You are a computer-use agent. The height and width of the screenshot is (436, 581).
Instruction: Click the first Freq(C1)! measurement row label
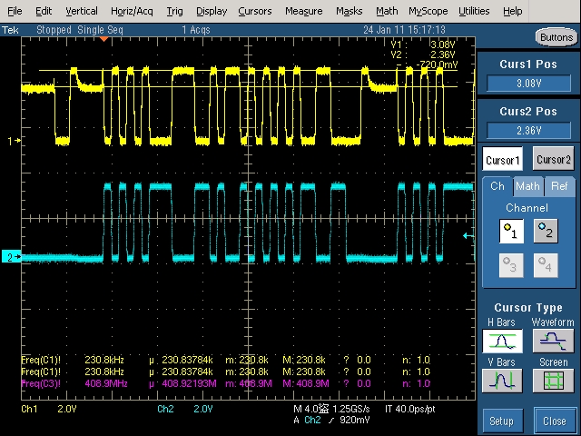tap(41, 360)
